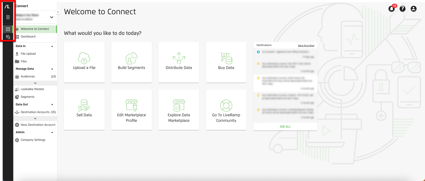The height and width of the screenshot is (181, 425).
Task: Click Mark All as Read link
Action: point(306,45)
